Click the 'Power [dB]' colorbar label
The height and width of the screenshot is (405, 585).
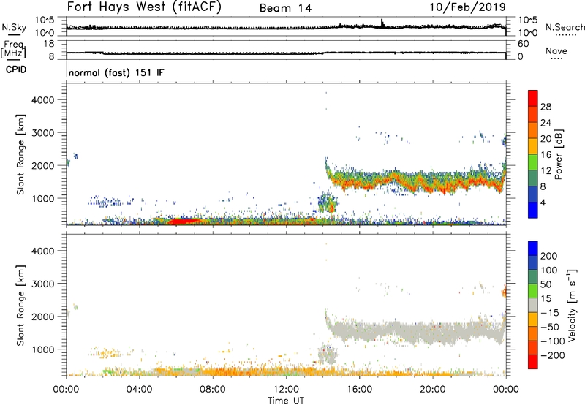[x=558, y=154]
